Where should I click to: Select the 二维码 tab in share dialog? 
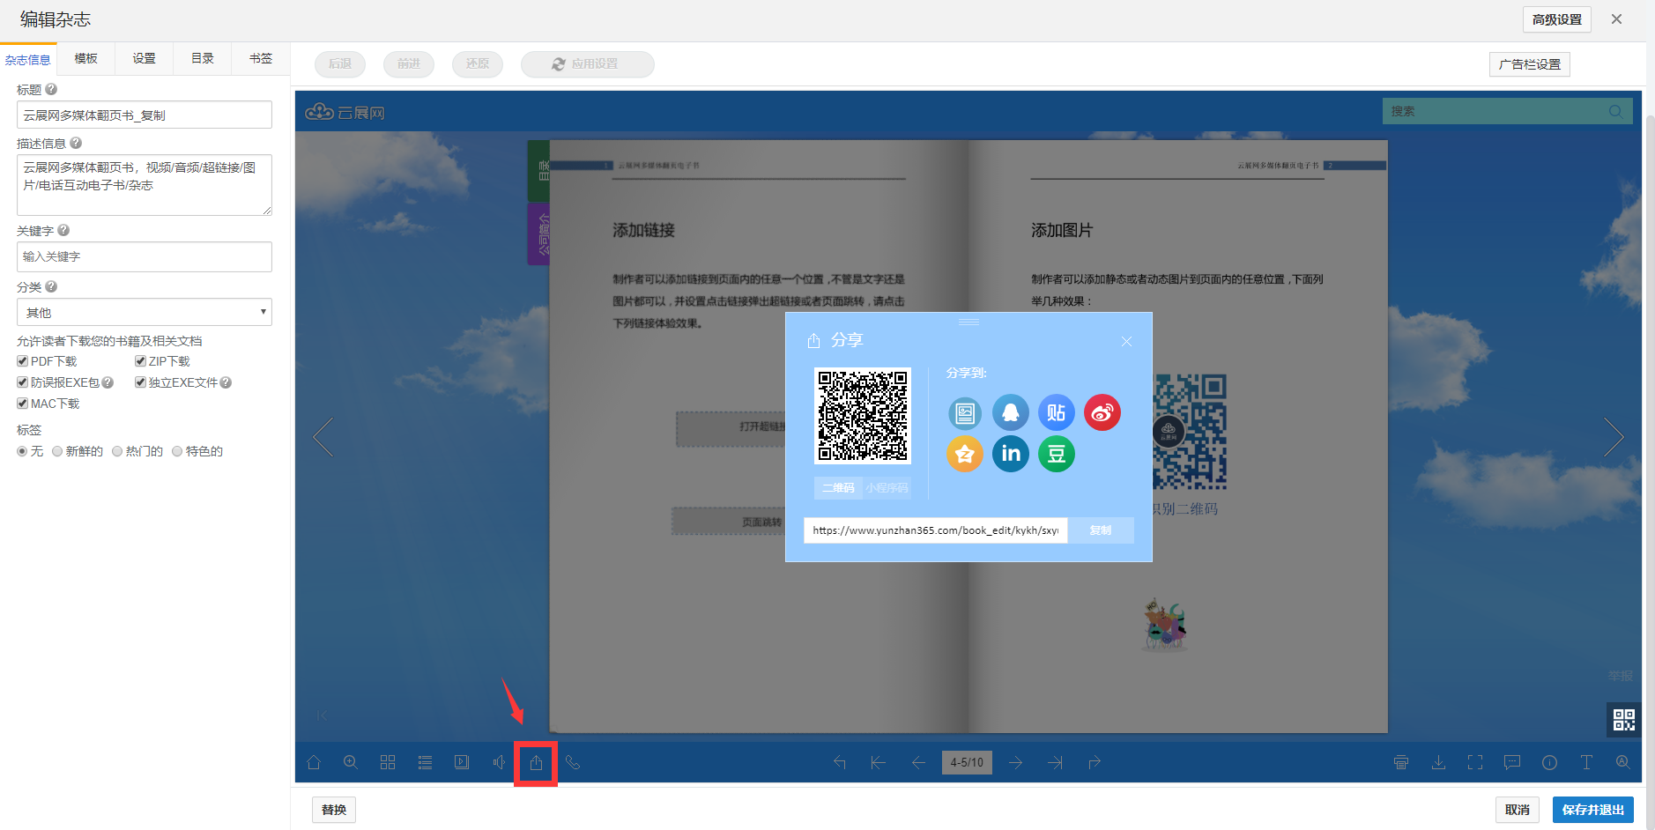click(838, 488)
